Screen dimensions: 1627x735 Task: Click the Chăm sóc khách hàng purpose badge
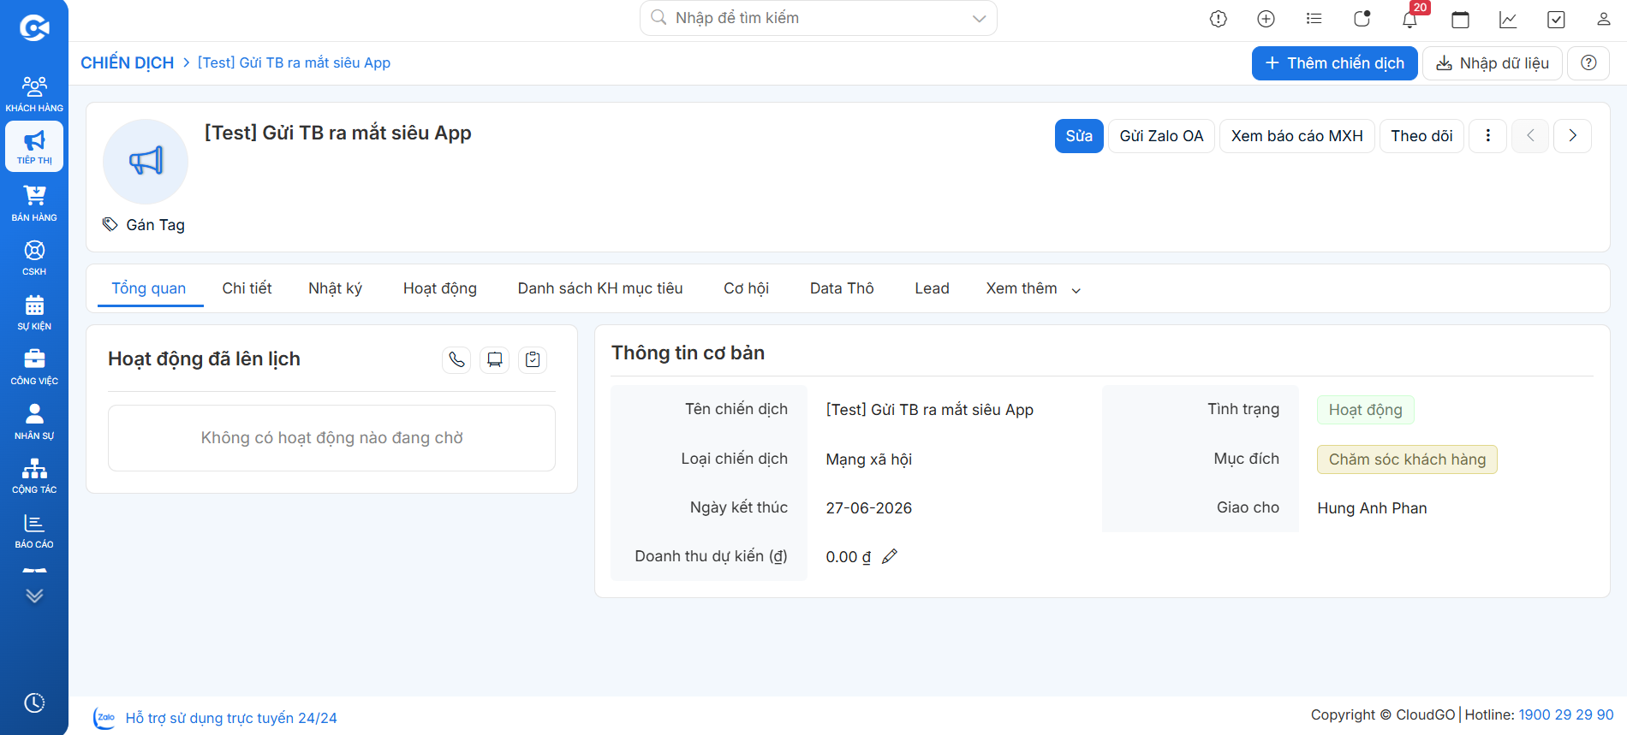pos(1407,459)
